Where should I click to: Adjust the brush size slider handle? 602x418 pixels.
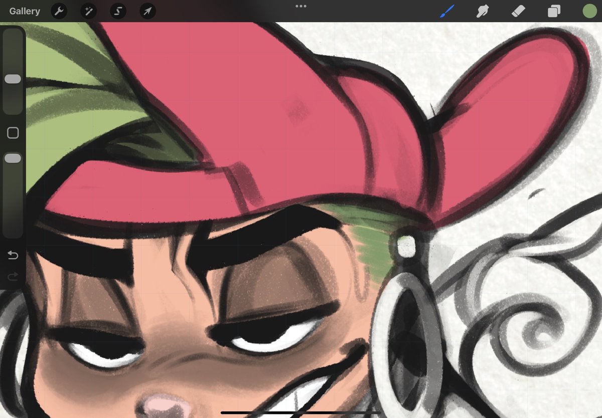13,79
